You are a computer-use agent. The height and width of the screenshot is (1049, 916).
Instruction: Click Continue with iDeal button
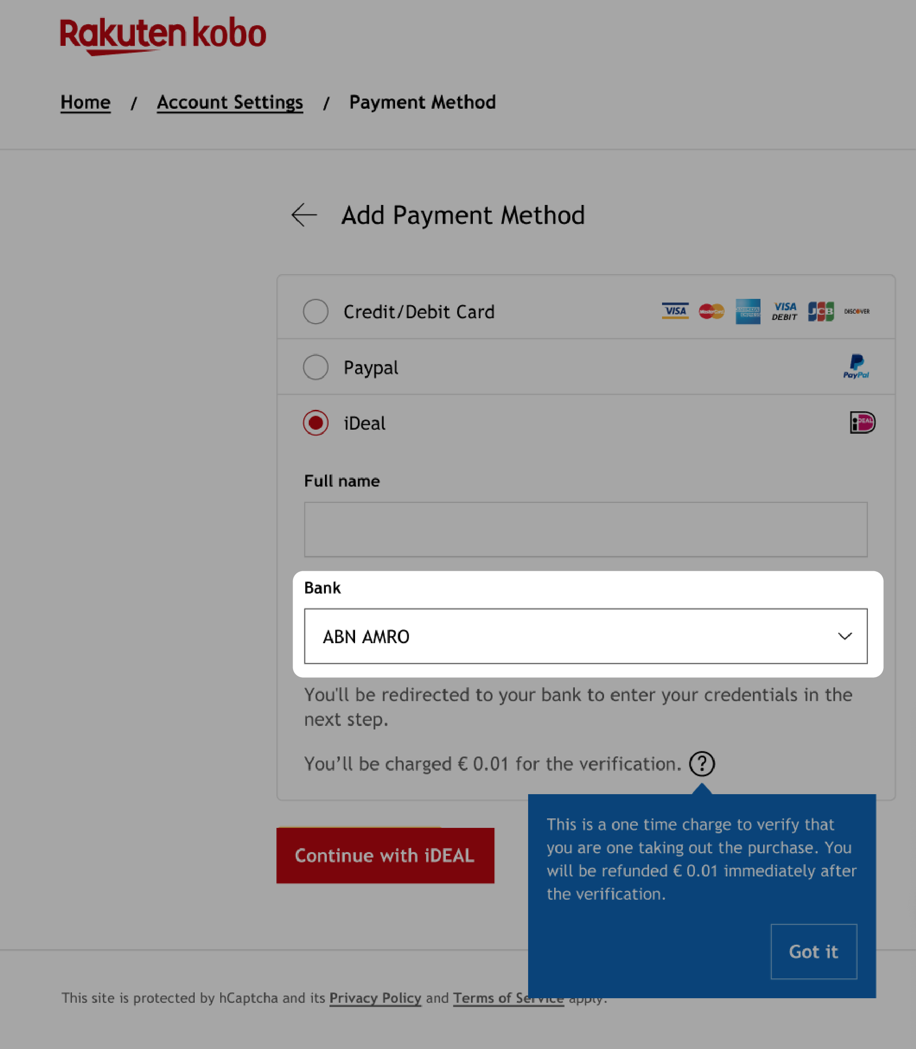(384, 854)
